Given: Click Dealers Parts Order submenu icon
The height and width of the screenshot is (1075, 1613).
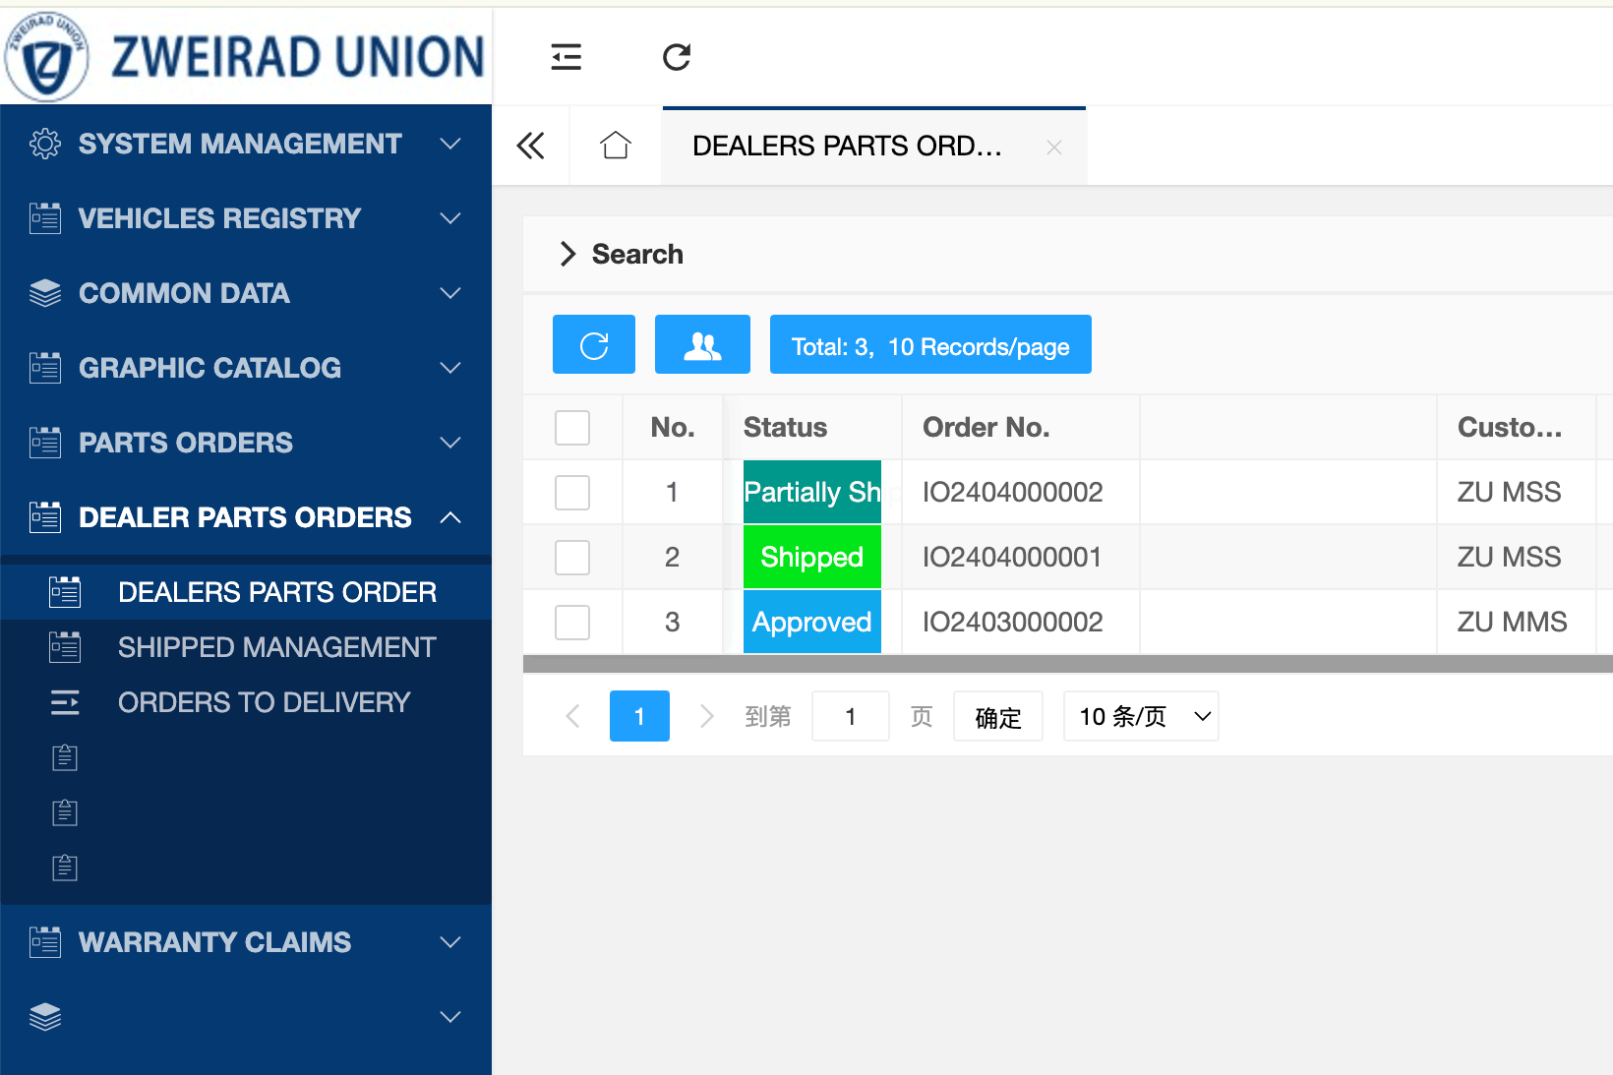Looking at the screenshot, I should pyautogui.click(x=65, y=592).
